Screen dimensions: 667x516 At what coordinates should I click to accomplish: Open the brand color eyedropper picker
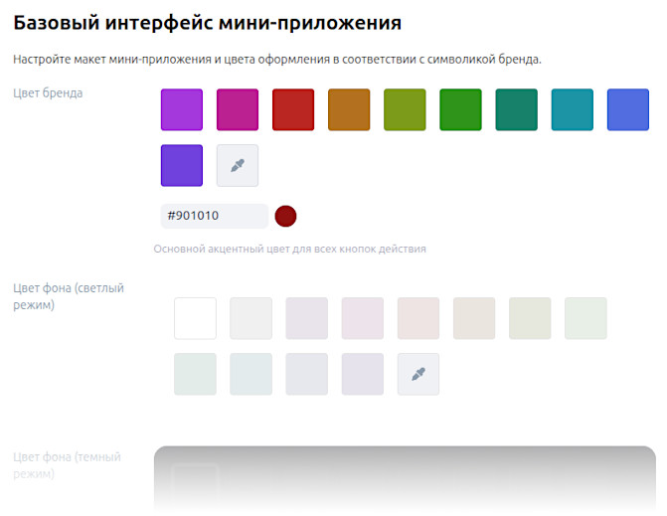tap(238, 165)
